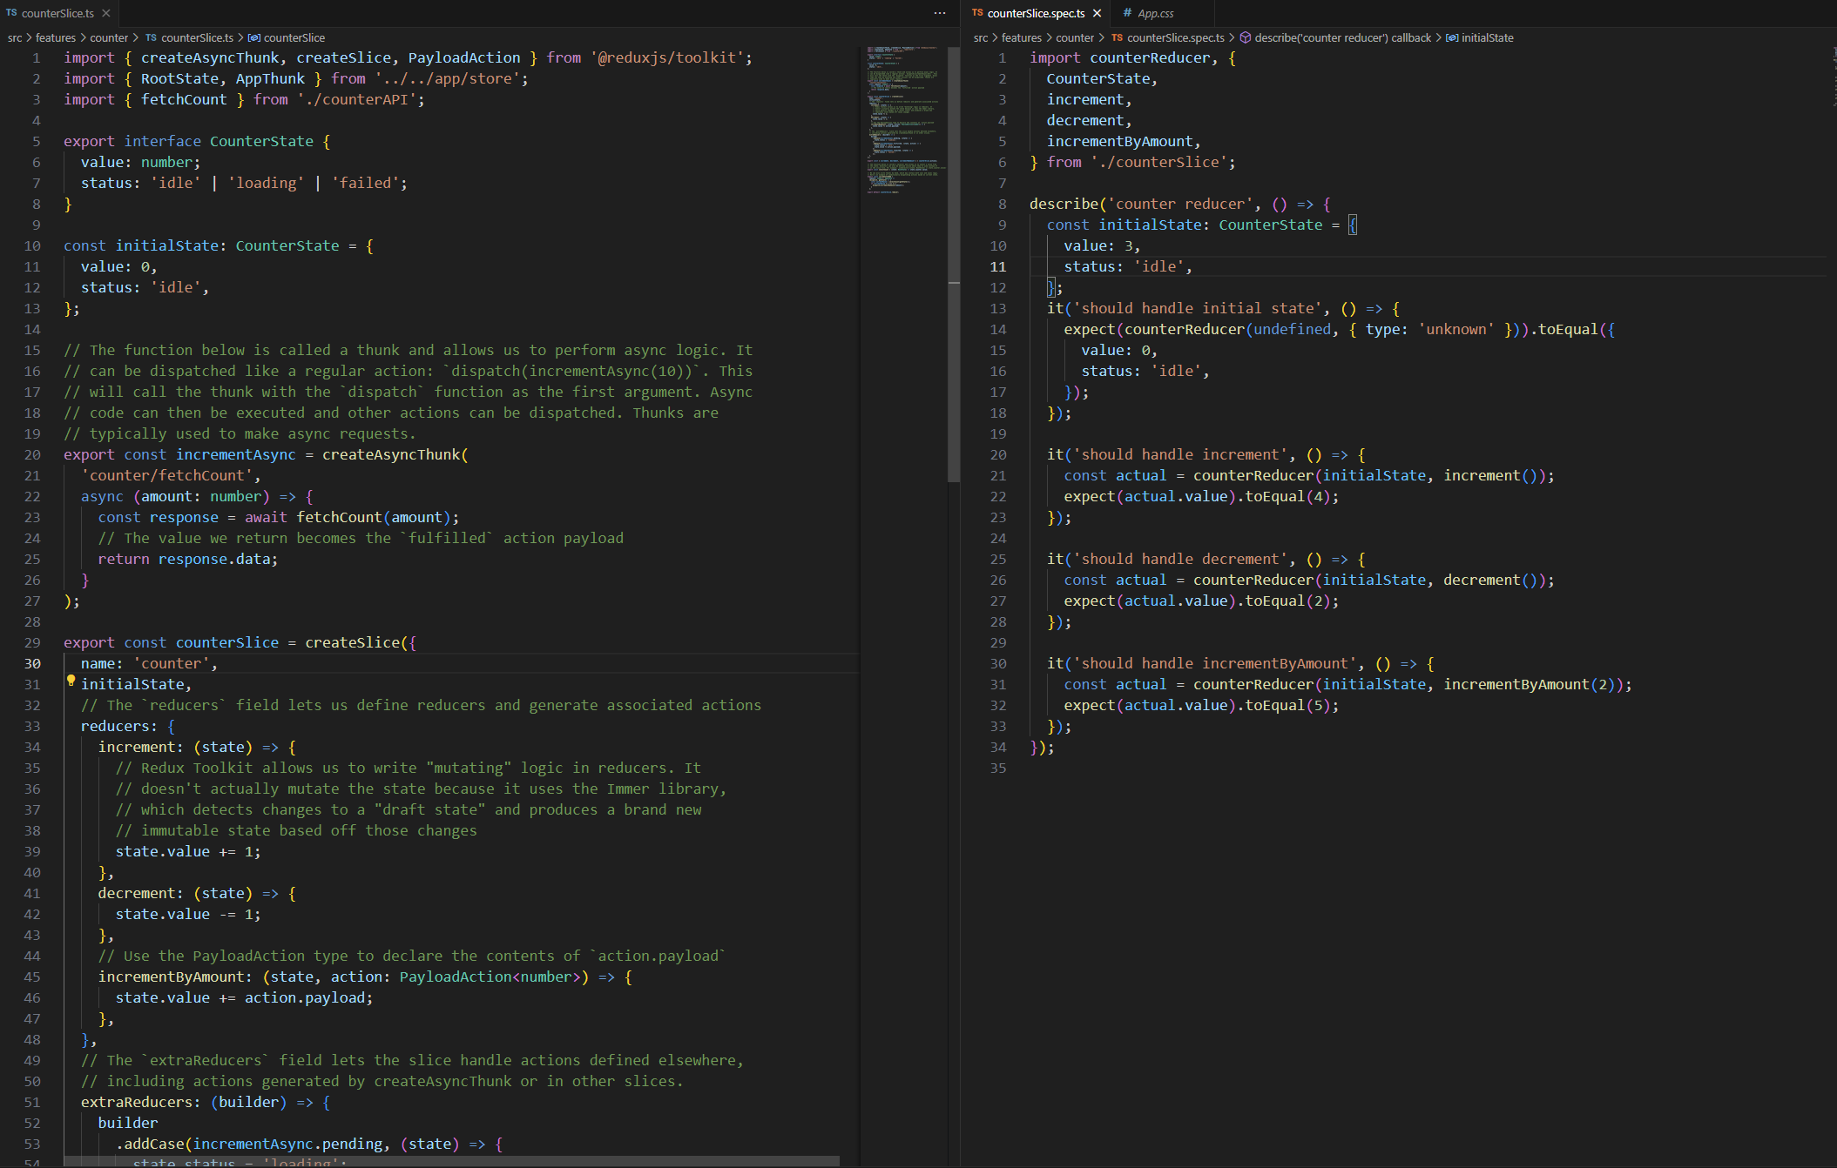Open 'counter' breadcrumb in right editor
The image size is (1837, 1168).
click(x=1075, y=37)
